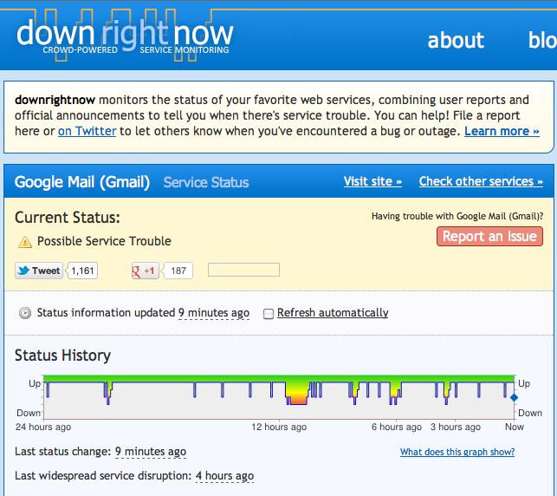Click the "Status History" heading

pyautogui.click(x=62, y=356)
